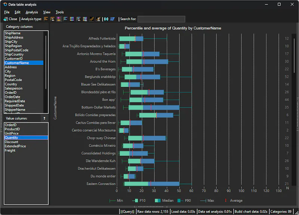Select ShipperName in Category column list
299x215 pixels.
24,110
